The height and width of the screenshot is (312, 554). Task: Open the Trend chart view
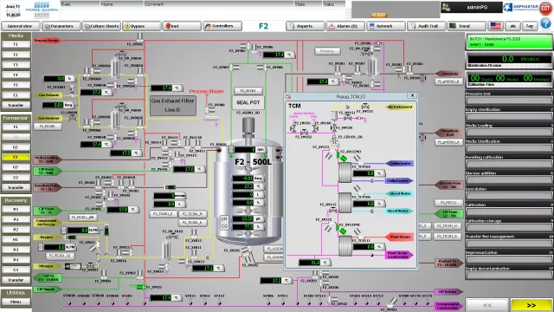pyautogui.click(x=467, y=26)
